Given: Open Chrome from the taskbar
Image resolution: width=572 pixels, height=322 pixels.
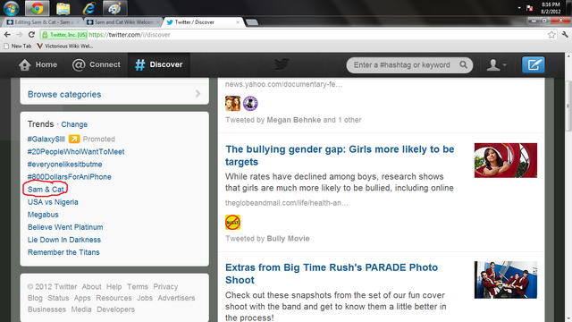Looking at the screenshot, I should click(37, 8).
